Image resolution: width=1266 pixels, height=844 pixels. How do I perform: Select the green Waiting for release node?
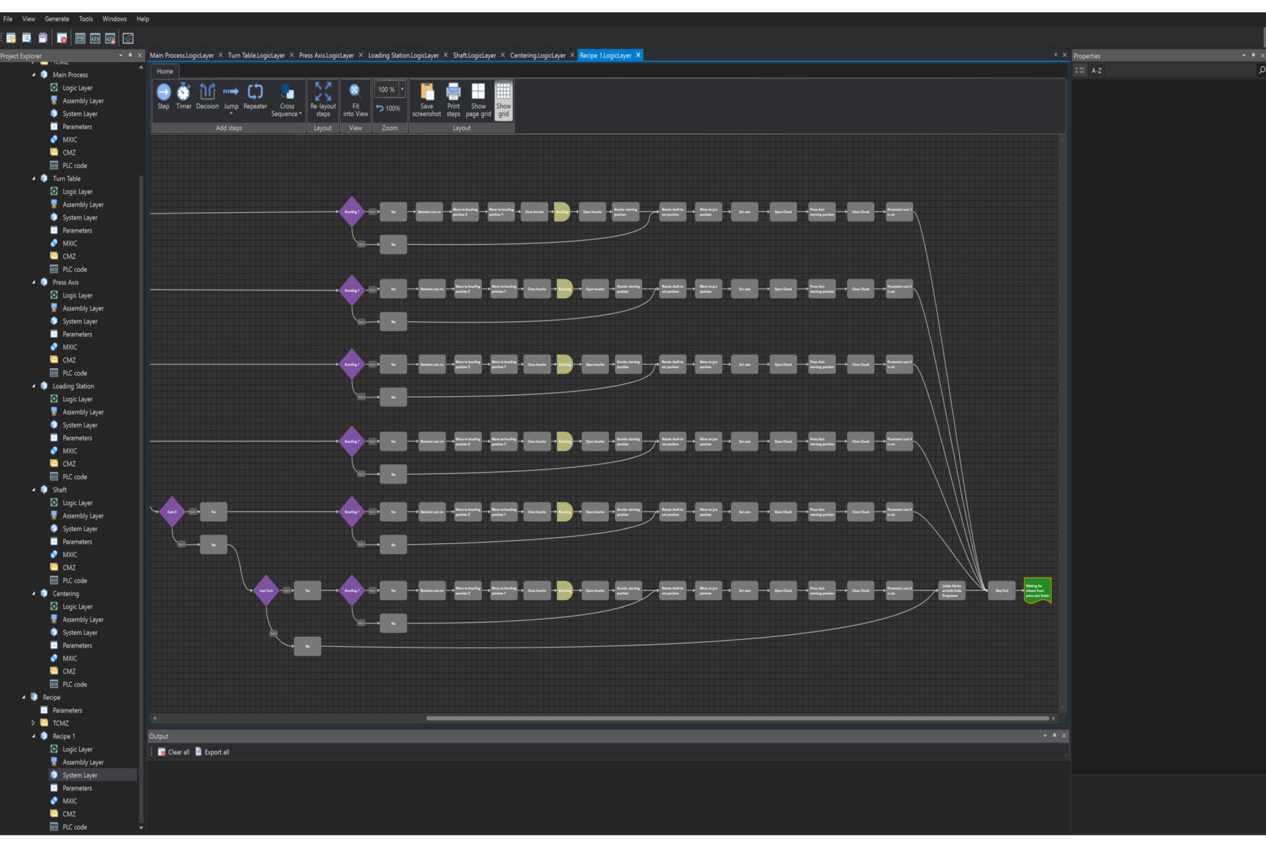click(x=1037, y=590)
